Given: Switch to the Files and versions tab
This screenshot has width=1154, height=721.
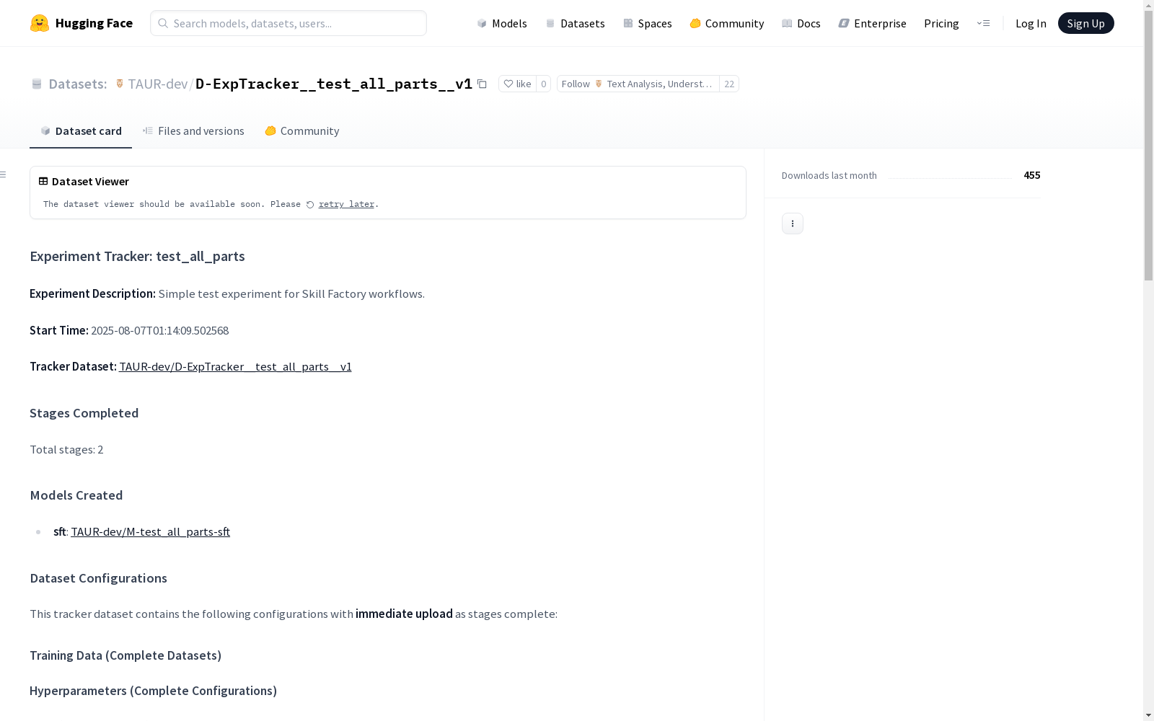Looking at the screenshot, I should pos(193,131).
